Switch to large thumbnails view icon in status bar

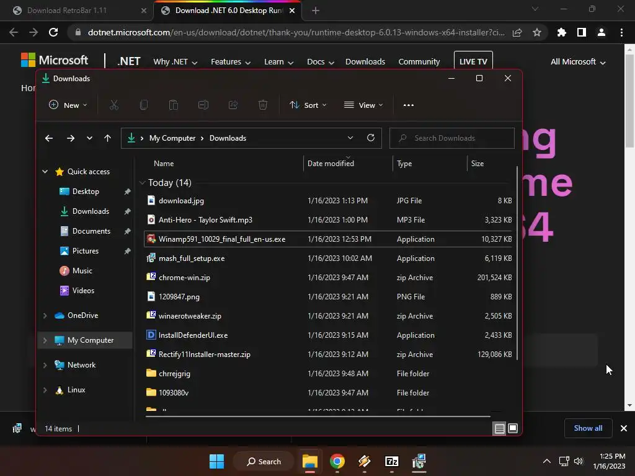[513, 428]
